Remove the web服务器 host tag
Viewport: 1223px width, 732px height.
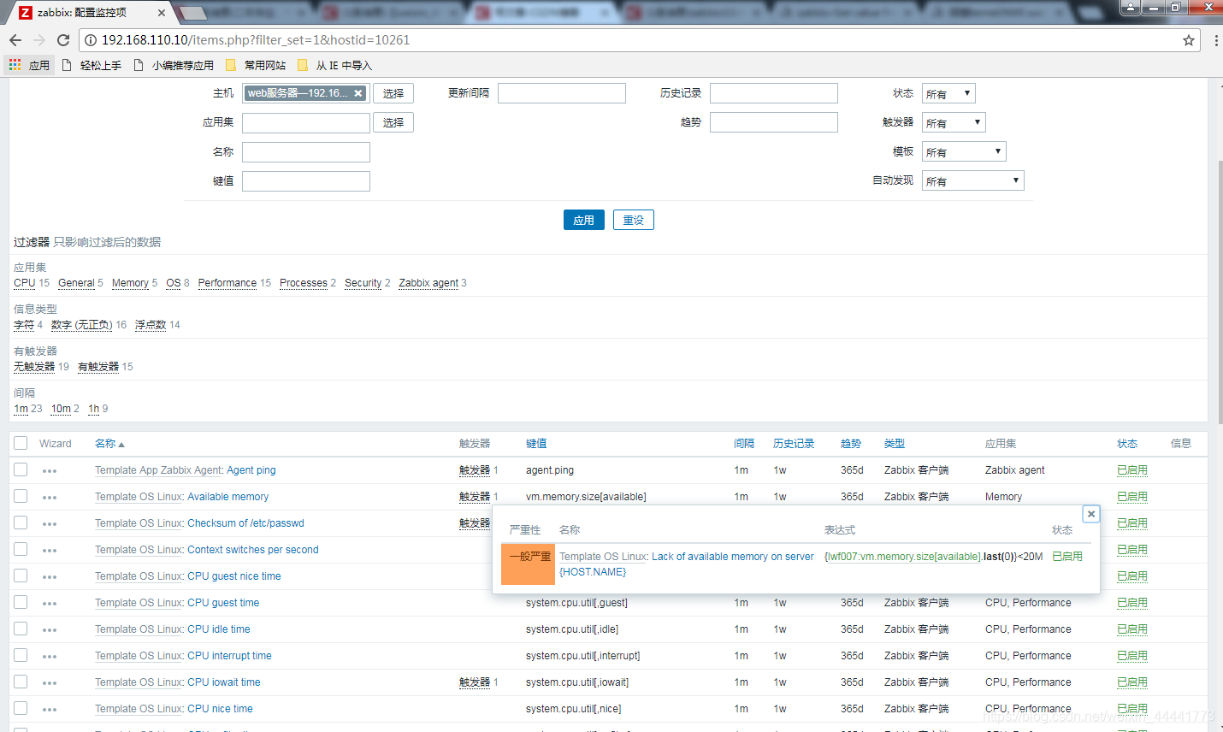[x=358, y=93]
